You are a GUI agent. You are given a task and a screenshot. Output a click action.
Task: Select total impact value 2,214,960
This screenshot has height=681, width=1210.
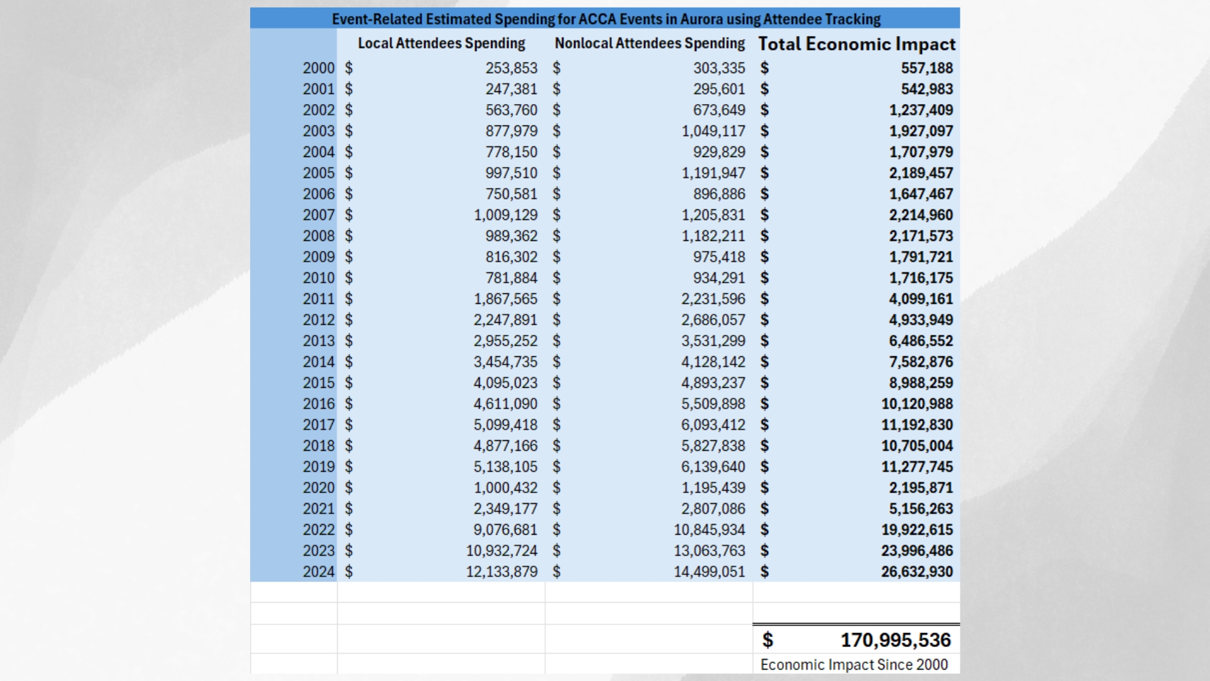[x=921, y=215]
